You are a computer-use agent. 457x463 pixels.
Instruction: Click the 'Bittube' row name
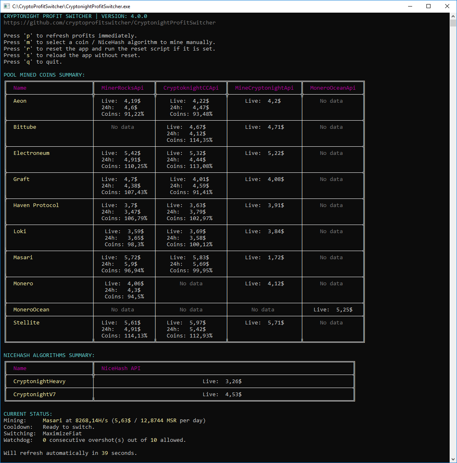pyautogui.click(x=25, y=127)
